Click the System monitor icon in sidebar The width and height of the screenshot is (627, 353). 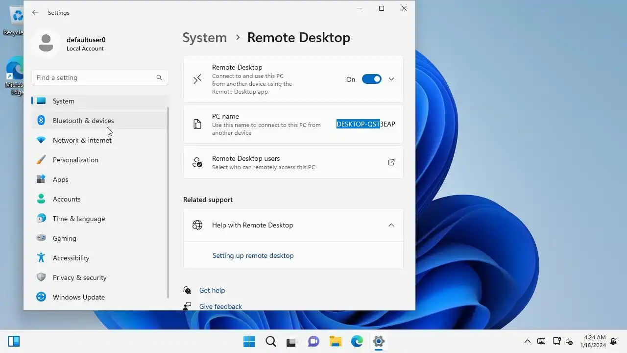[41, 101]
